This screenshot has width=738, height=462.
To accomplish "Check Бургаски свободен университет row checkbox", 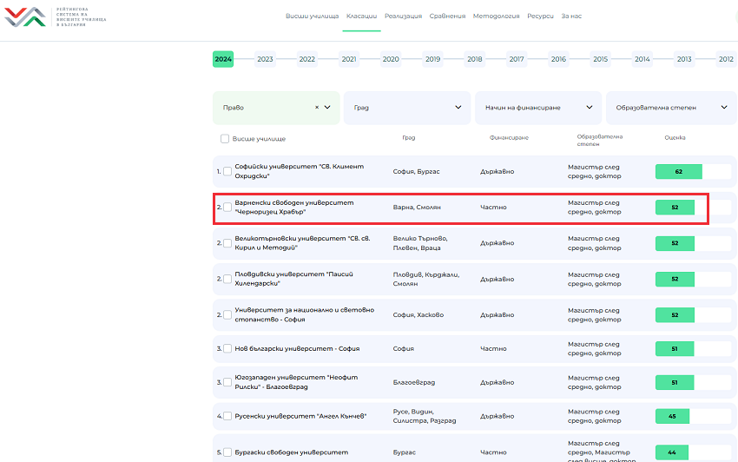I will point(227,452).
